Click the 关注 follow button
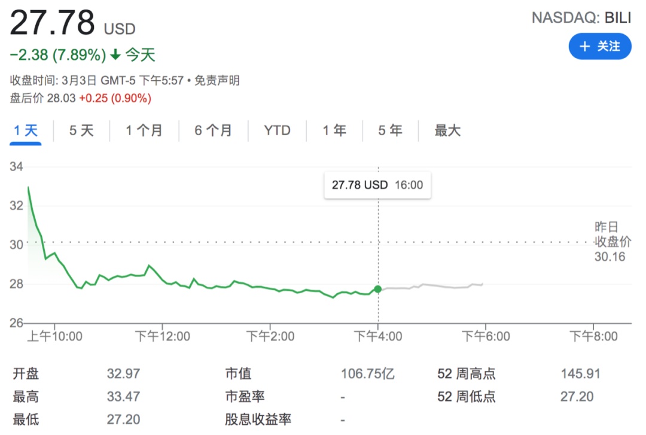646x435 pixels. coord(600,46)
